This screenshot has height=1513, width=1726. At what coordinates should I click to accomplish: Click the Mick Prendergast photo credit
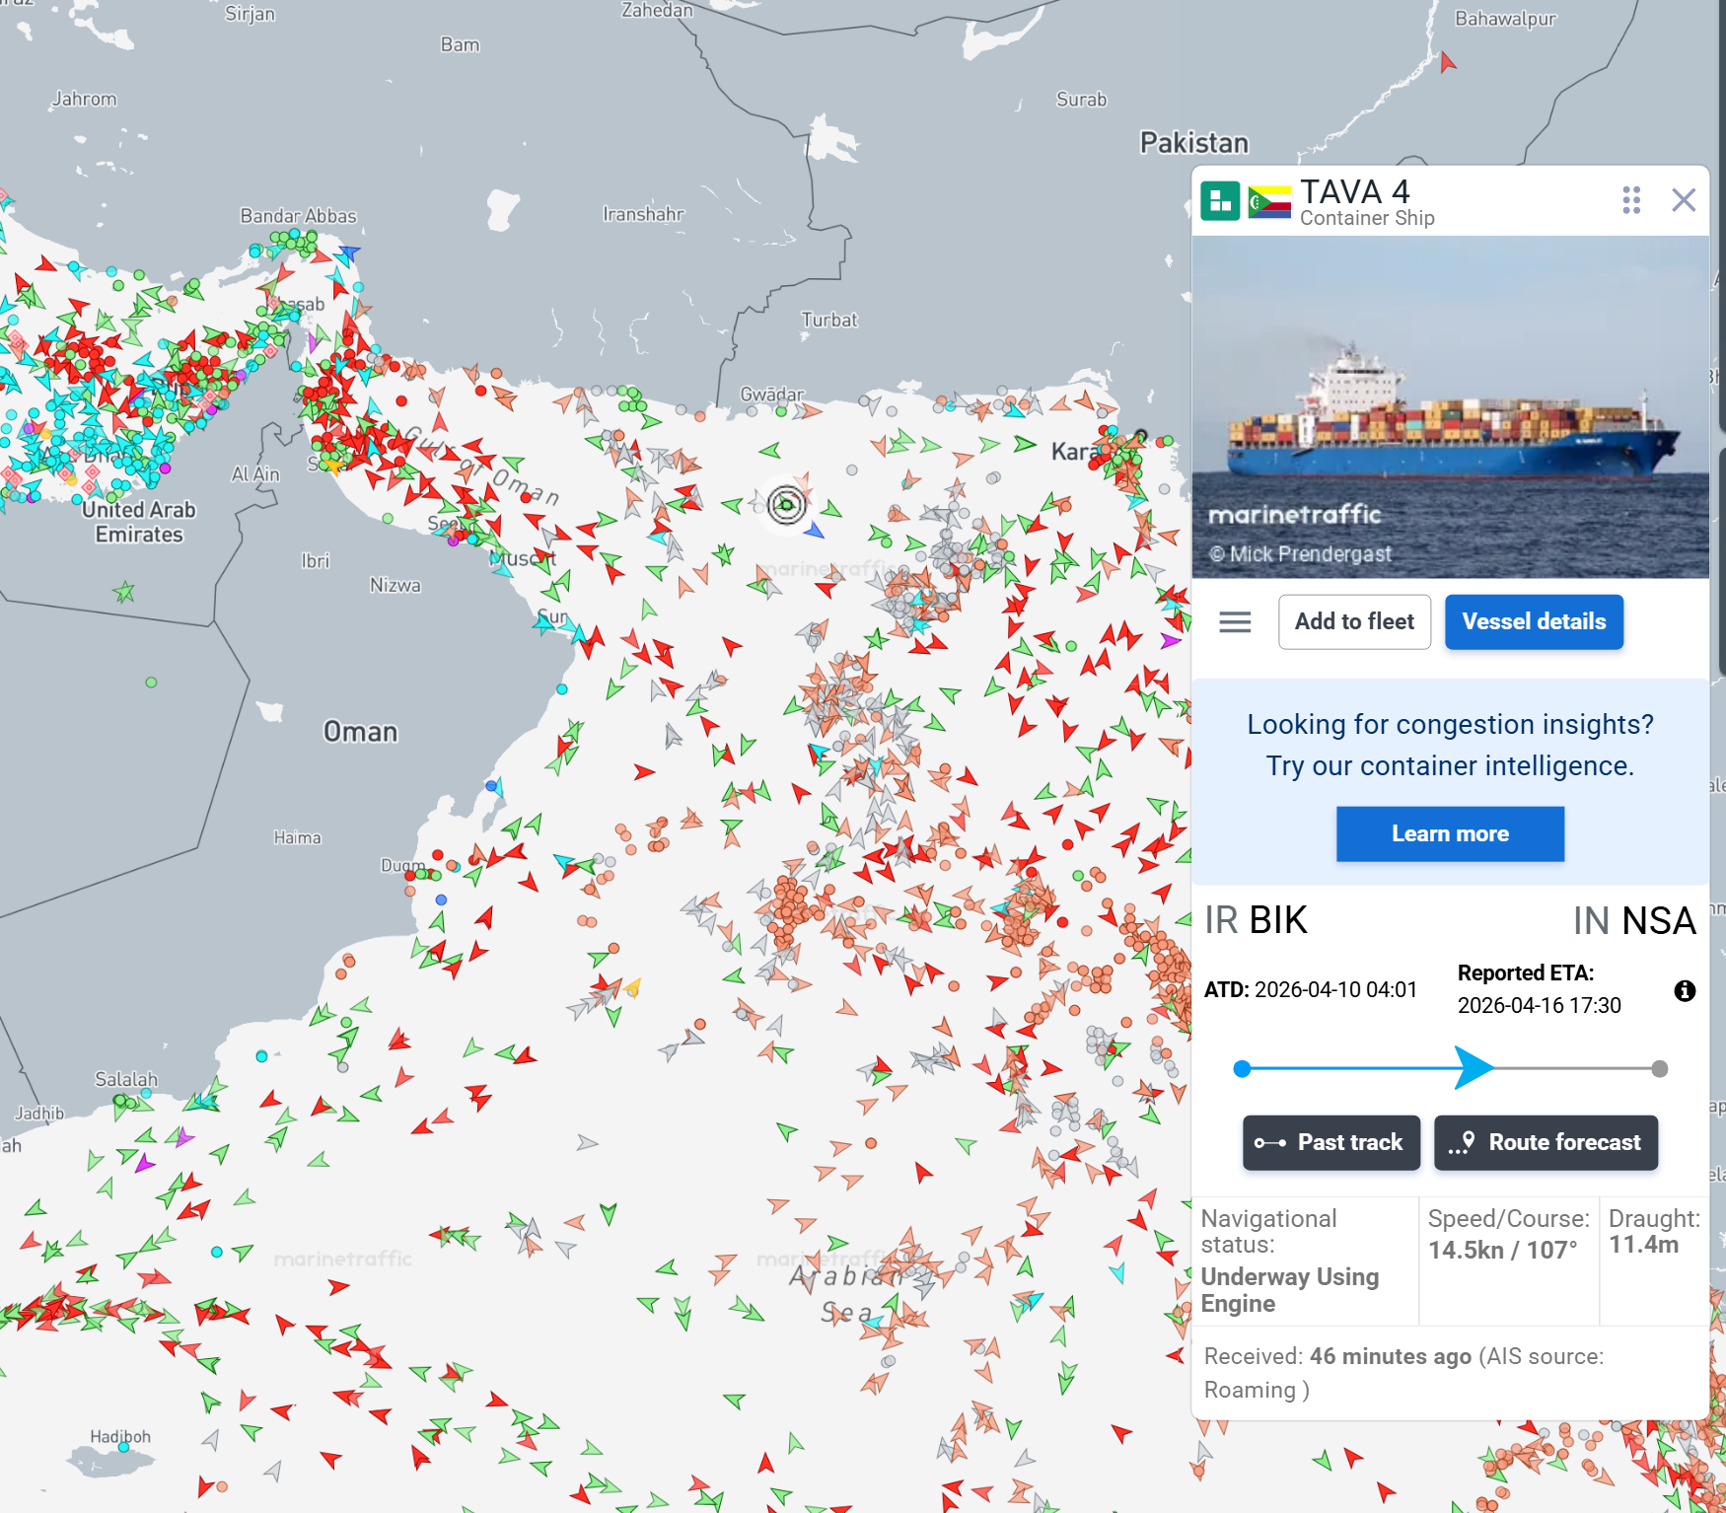[x=1301, y=554]
